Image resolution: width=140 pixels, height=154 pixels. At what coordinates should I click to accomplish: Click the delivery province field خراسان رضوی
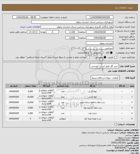click(100, 43)
